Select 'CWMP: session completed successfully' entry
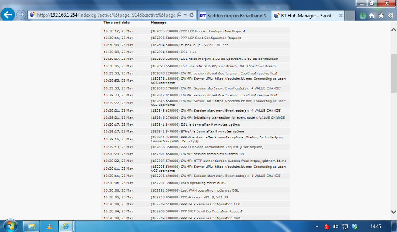 [195, 154]
